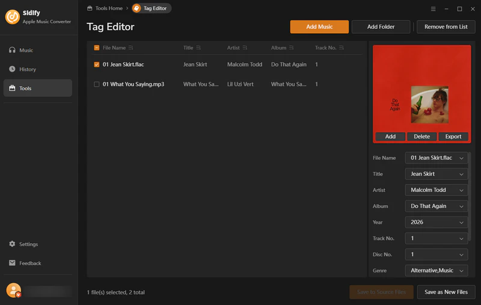This screenshot has height=305, width=481.
Task: Expand the Disc No. field dropdown arrow
Action: point(461,254)
